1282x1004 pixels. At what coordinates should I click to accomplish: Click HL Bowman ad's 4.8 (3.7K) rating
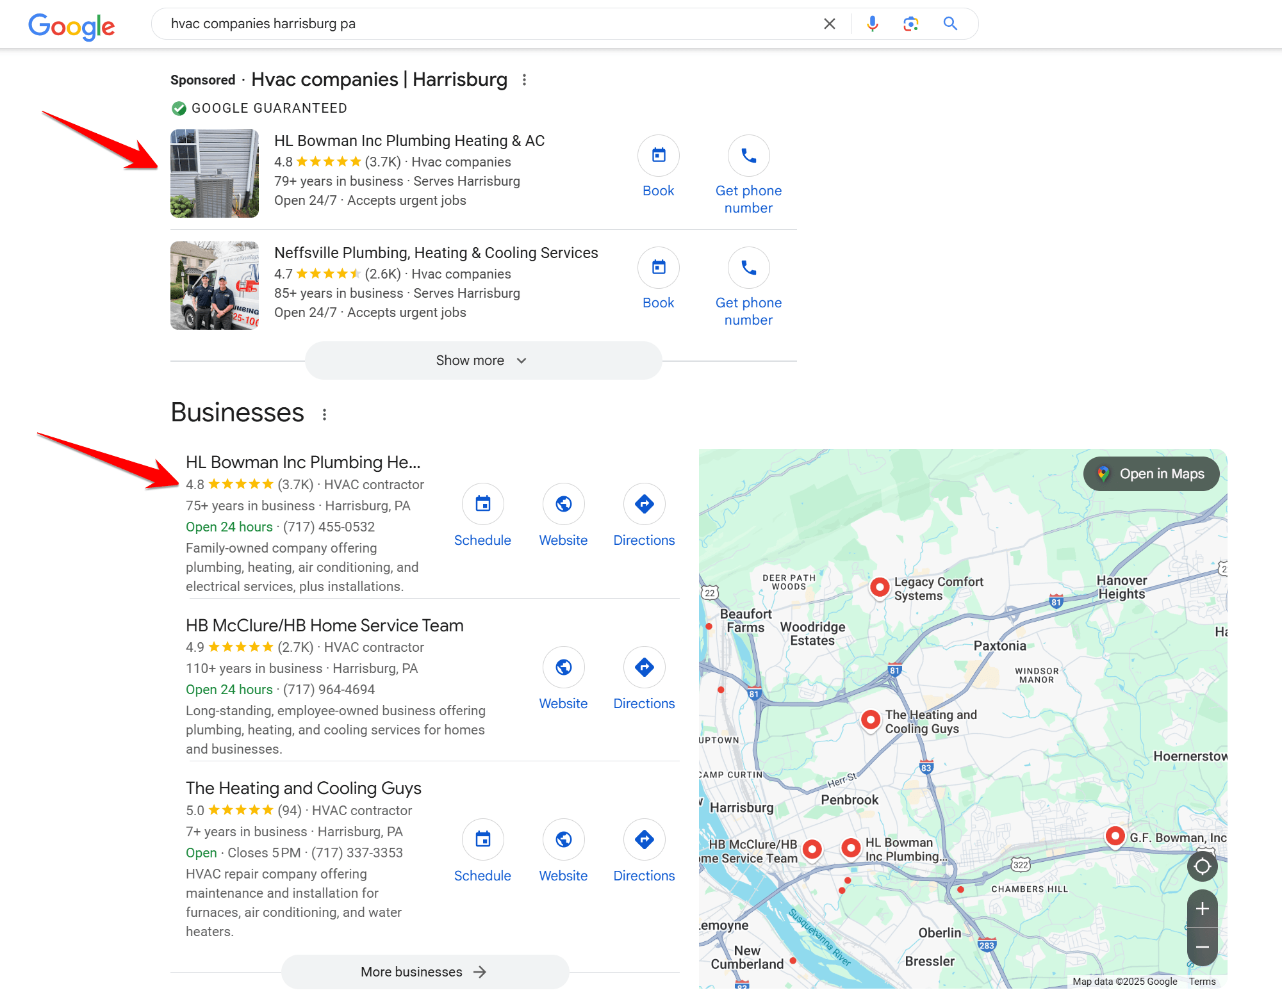338,162
